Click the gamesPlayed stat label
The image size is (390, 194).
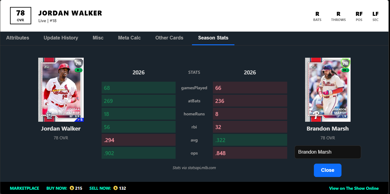(x=194, y=88)
